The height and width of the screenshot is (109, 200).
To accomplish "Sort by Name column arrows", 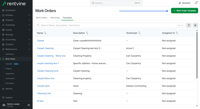I will point(45,33).
